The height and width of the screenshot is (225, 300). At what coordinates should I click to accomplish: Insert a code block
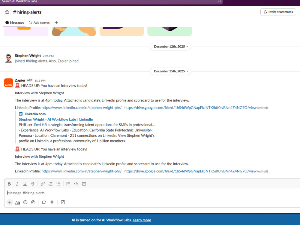(x=84, y=184)
